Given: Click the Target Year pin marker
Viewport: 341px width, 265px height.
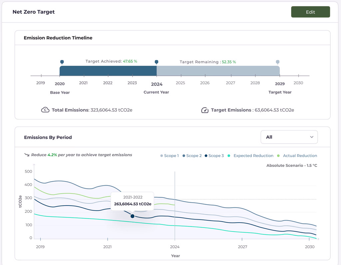Looking at the screenshot, I should click(x=278, y=62).
